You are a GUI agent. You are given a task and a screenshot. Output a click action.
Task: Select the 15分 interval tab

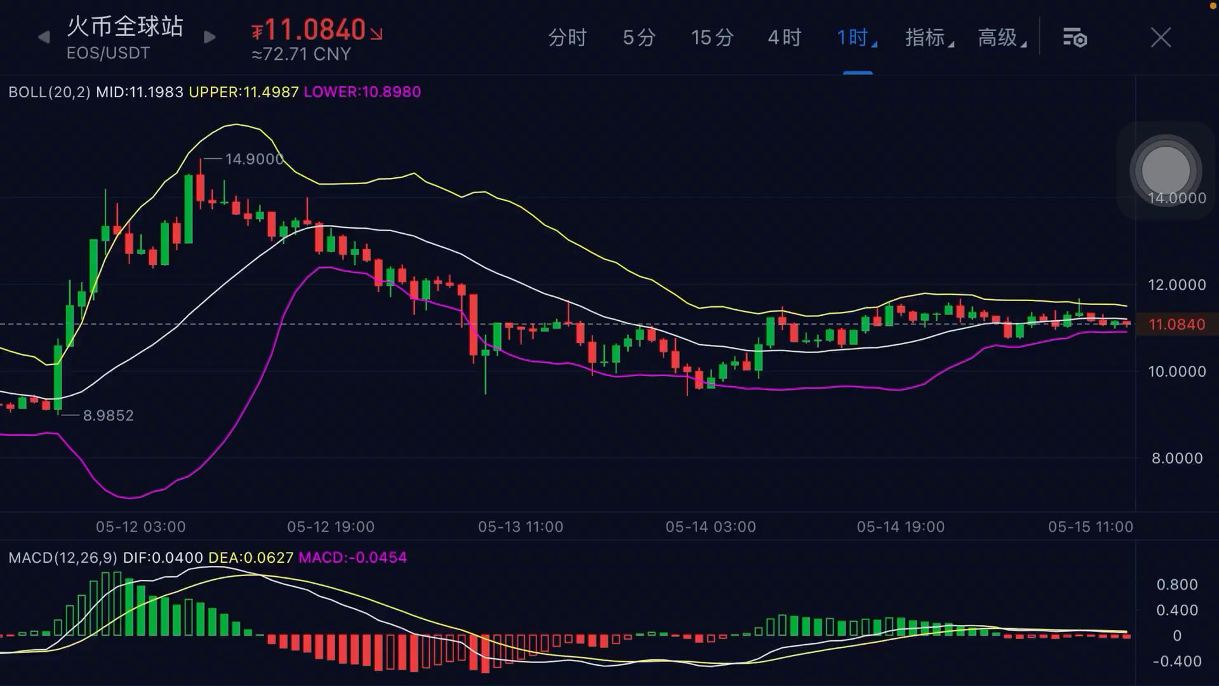(x=712, y=37)
